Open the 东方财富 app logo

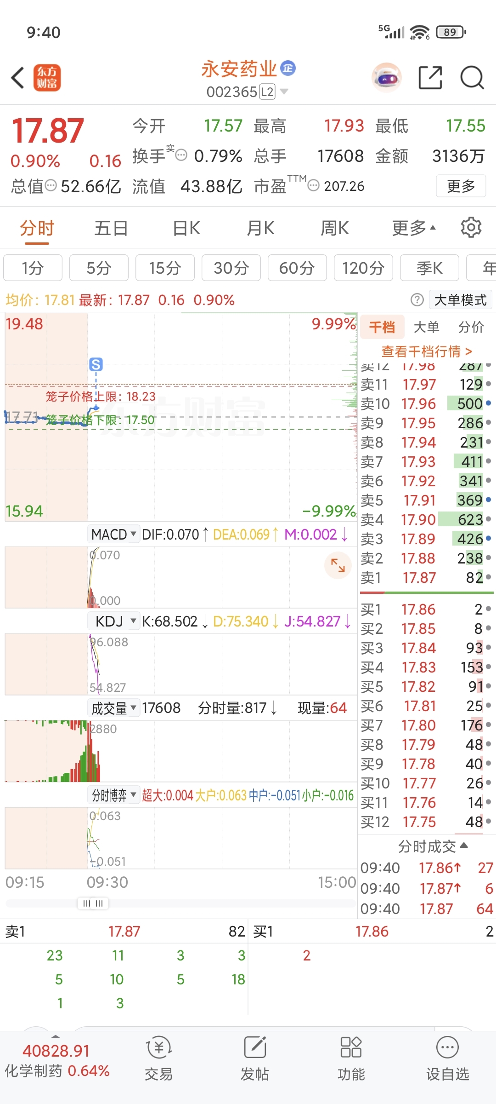(47, 77)
